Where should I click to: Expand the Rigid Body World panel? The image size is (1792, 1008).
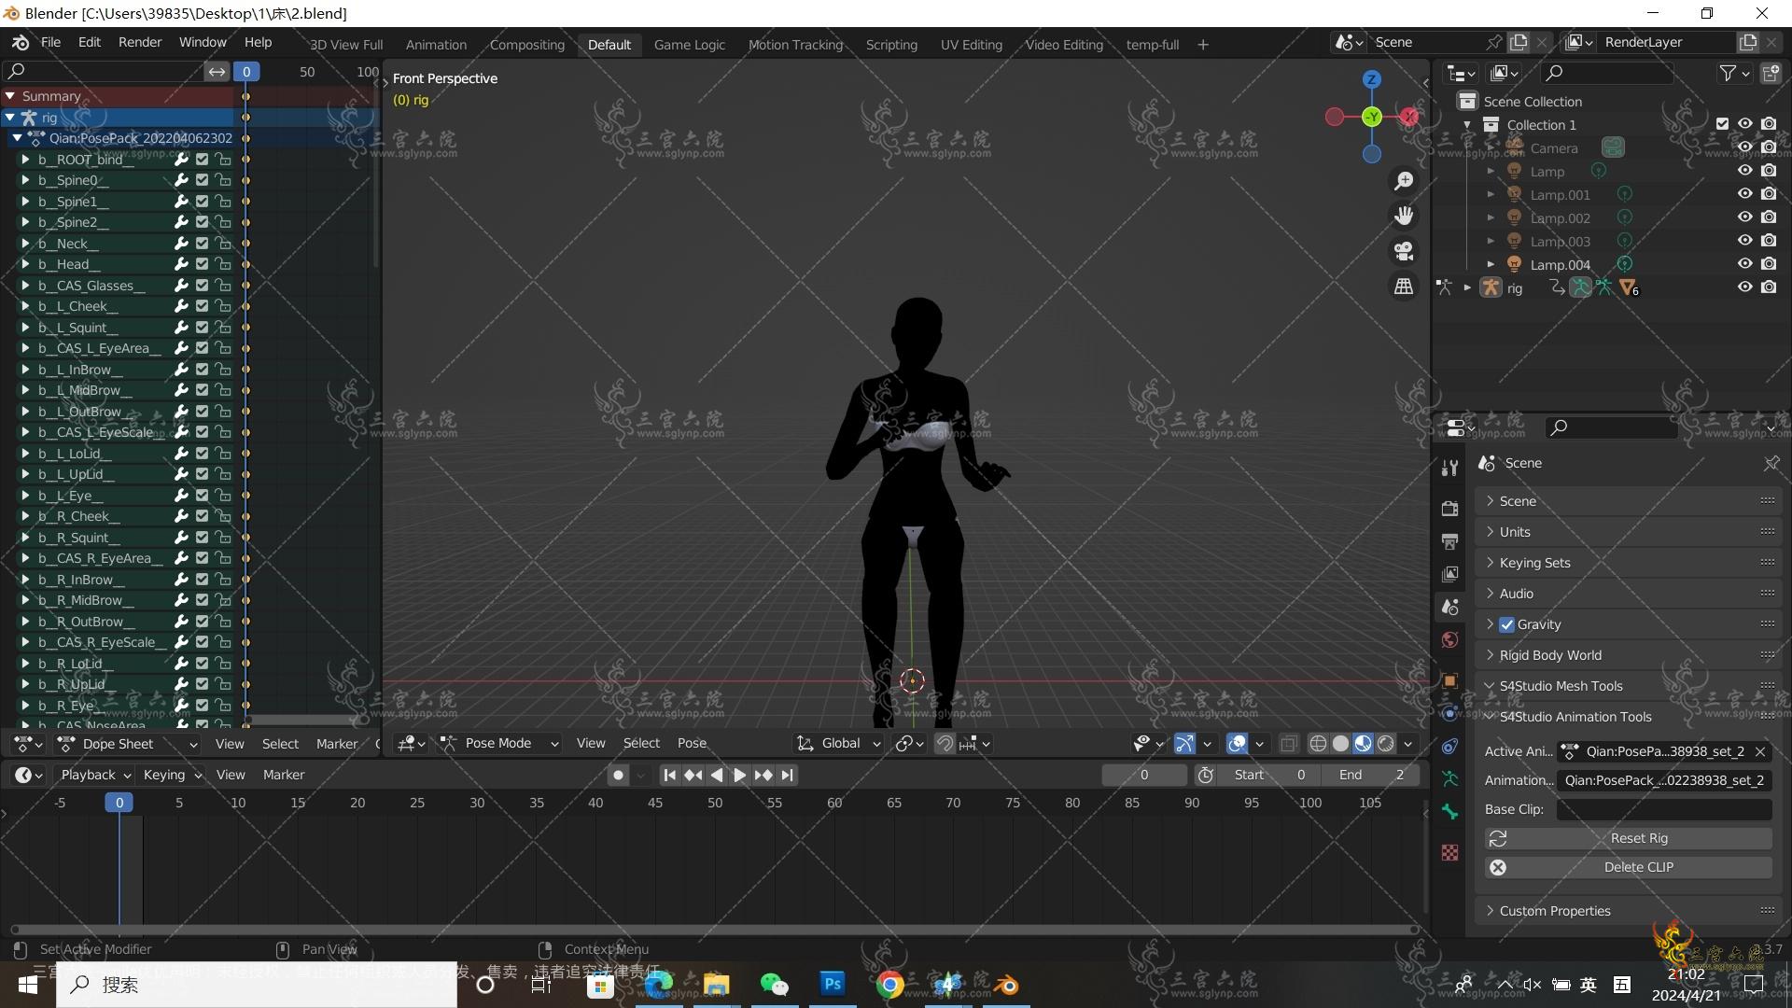pos(1629,655)
